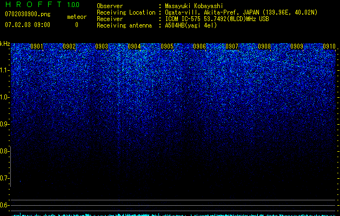Click the 0910 time marker
Screen dimensions: 340x216
coord(329,46)
